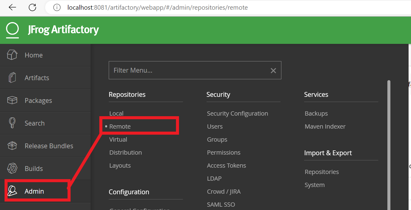Screen dimensions: 411x210
Task: Click the Builds nut icon
Action: (x=12, y=169)
